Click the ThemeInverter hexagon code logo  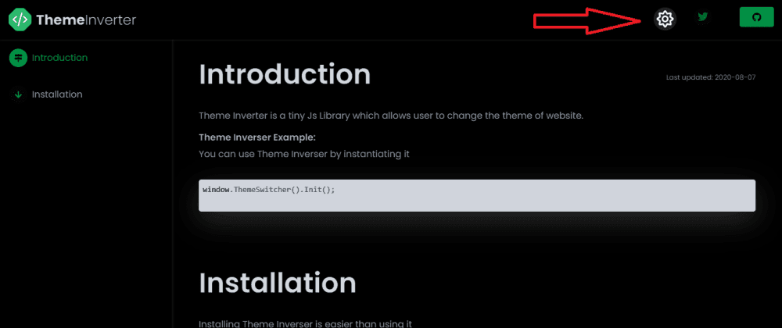click(x=20, y=20)
